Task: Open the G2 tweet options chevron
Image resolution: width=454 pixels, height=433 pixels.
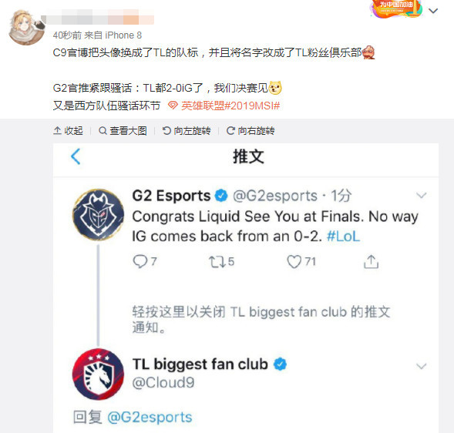Action: [x=422, y=196]
